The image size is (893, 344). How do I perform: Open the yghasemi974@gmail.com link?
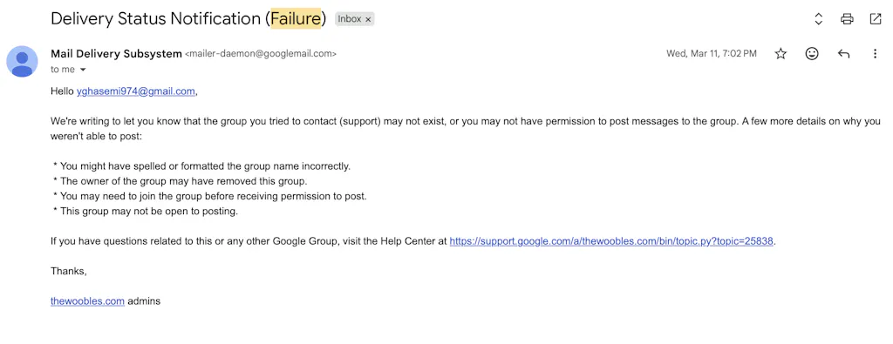pyautogui.click(x=135, y=91)
